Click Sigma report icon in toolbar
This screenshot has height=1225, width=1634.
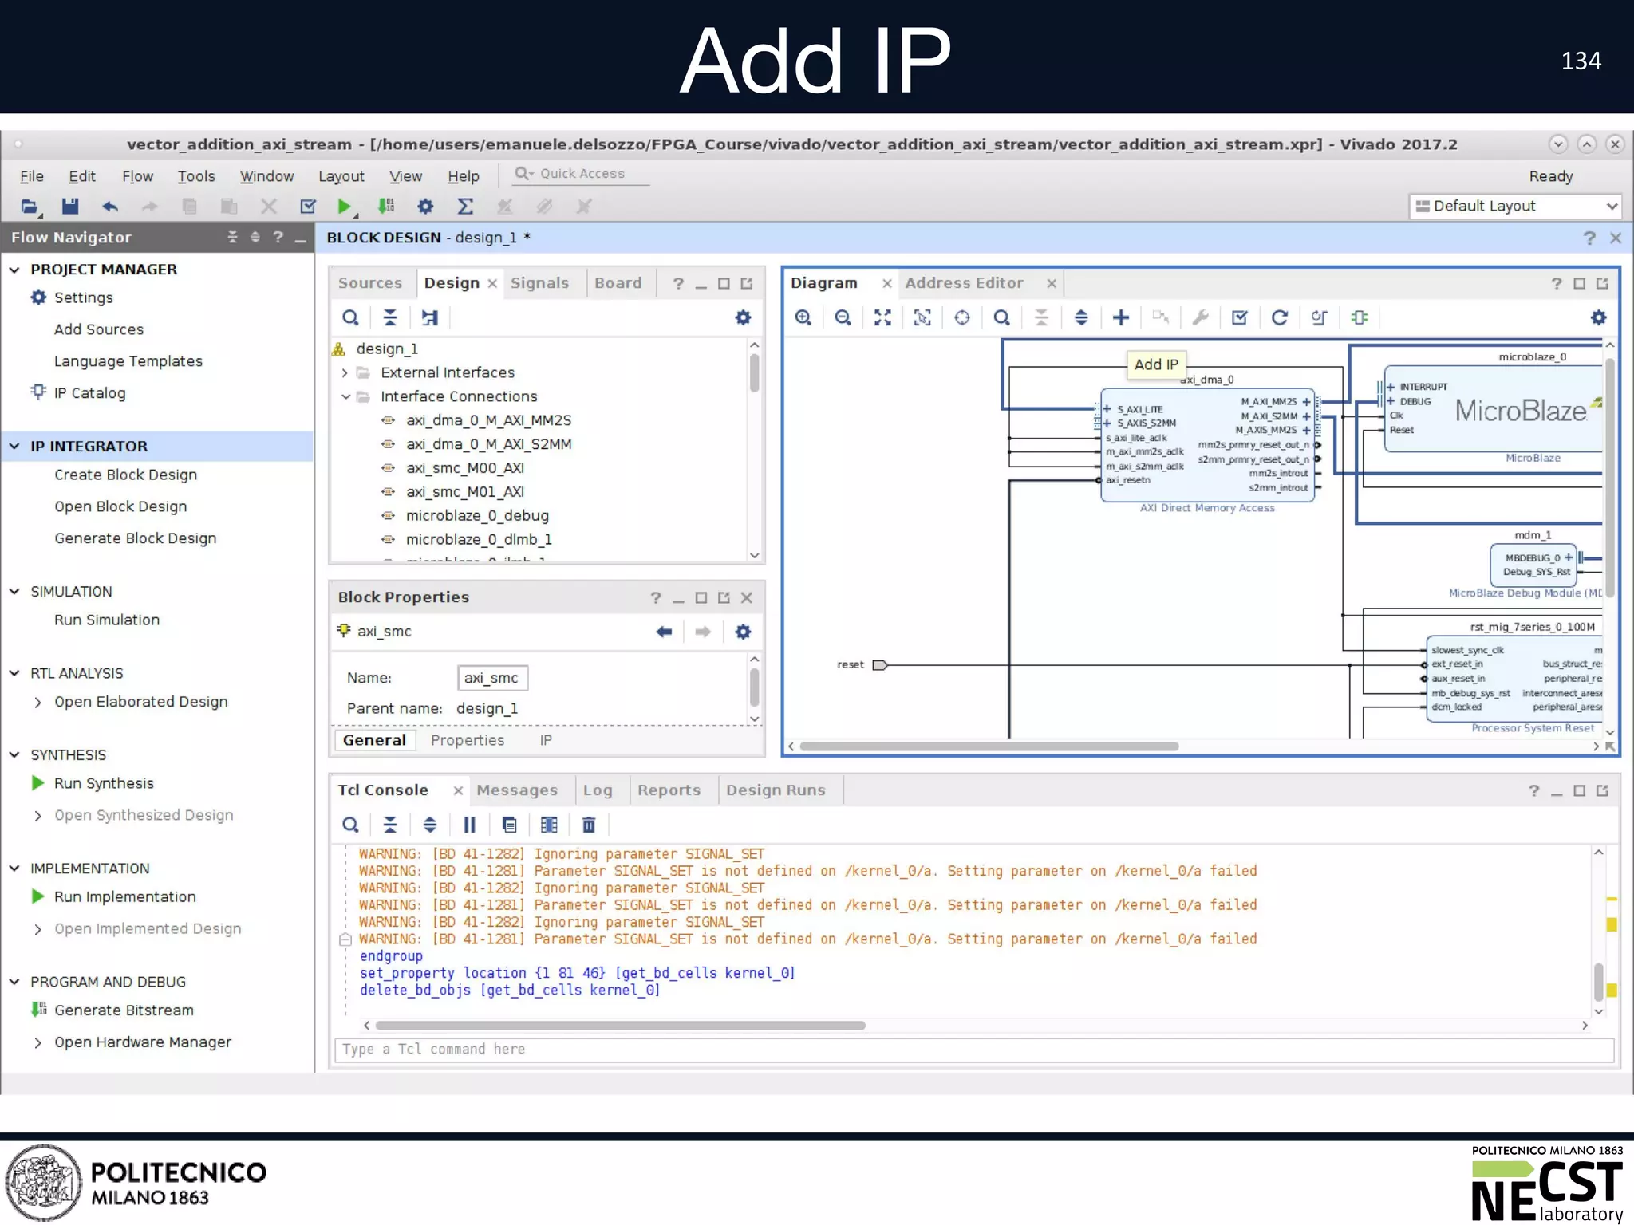click(x=465, y=207)
